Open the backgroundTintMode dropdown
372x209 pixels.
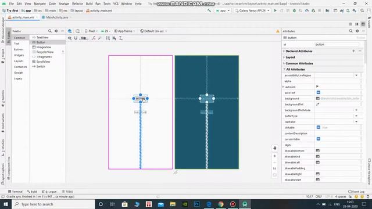click(x=356, y=110)
